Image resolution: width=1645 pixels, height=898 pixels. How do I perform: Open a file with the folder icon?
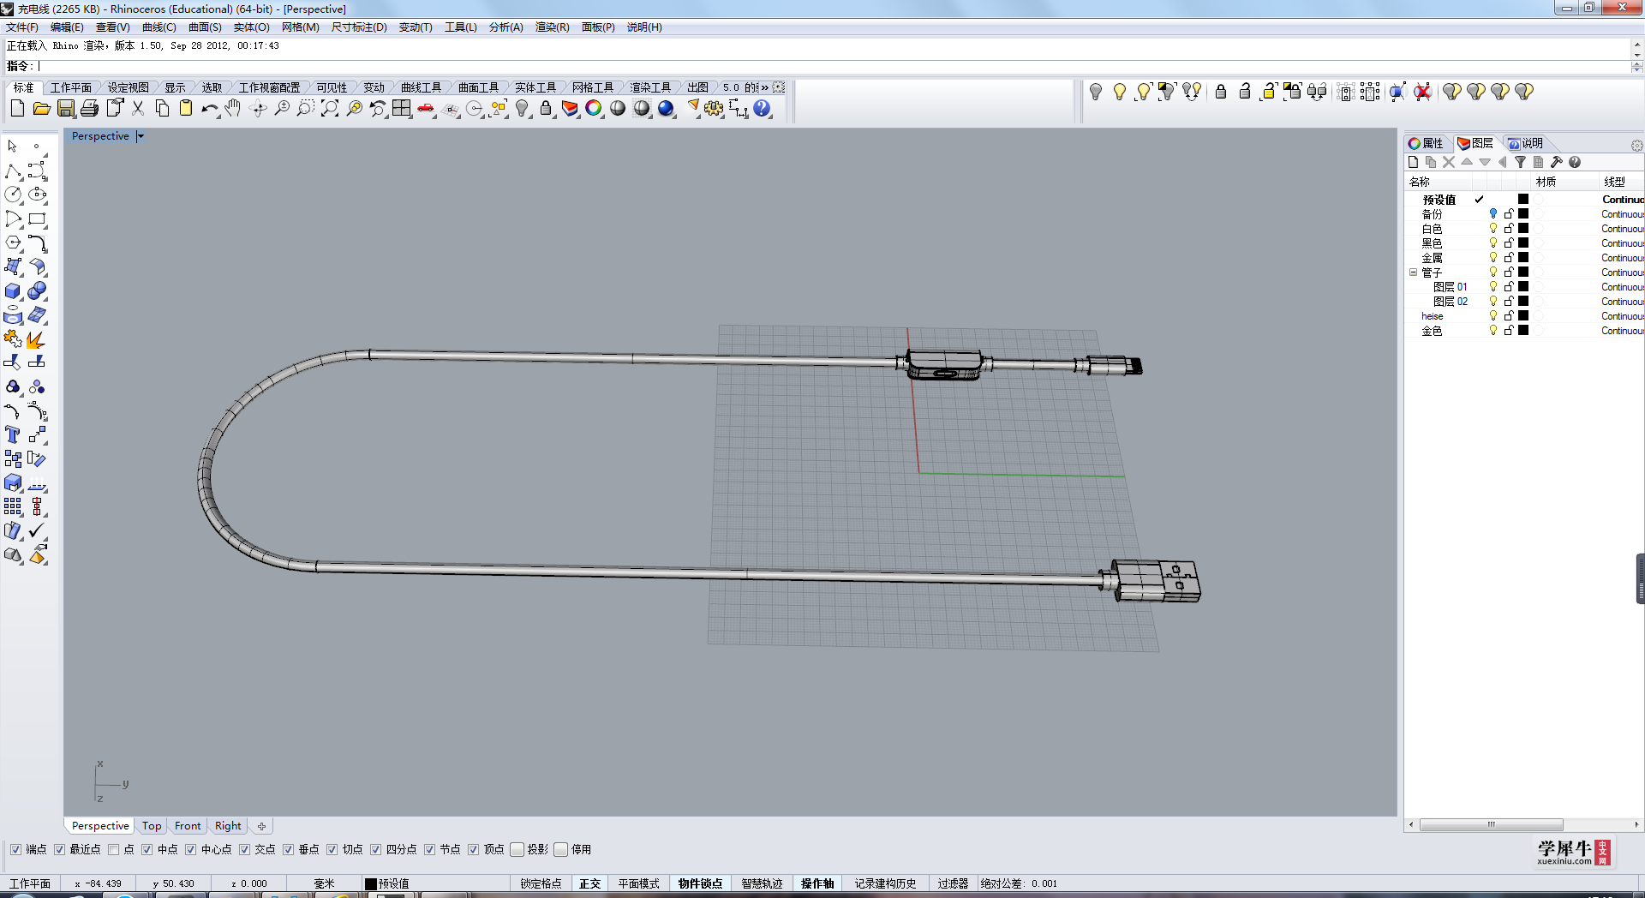pos(41,108)
